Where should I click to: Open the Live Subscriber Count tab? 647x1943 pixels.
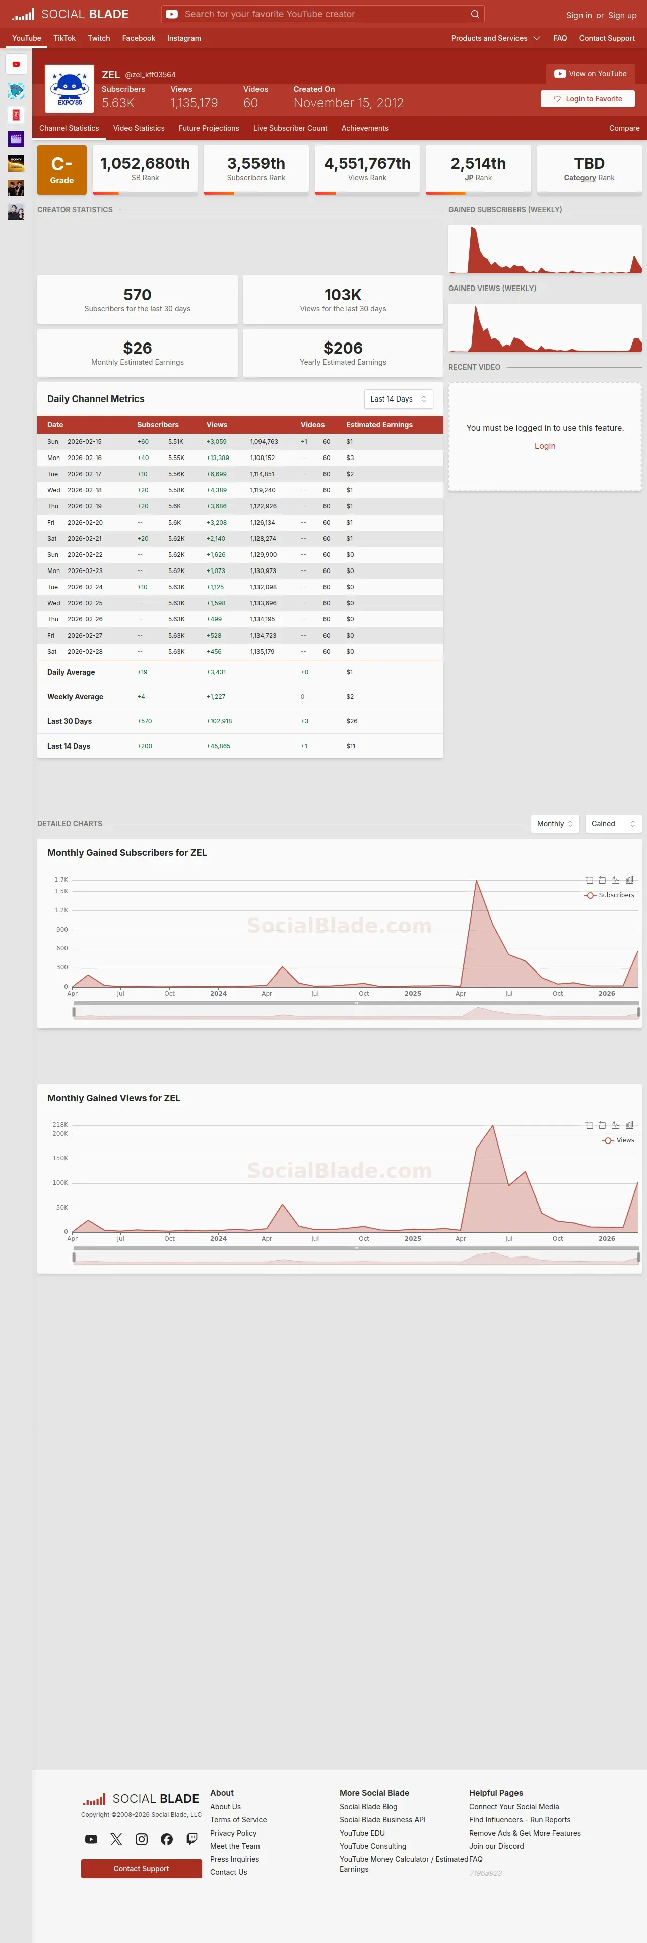click(x=290, y=128)
